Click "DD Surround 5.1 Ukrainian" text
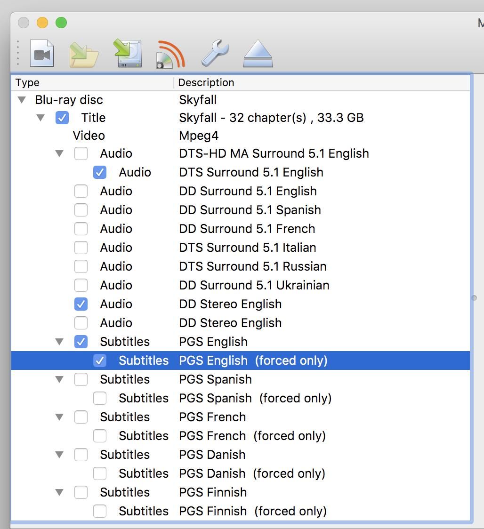484x529 pixels. tap(254, 285)
